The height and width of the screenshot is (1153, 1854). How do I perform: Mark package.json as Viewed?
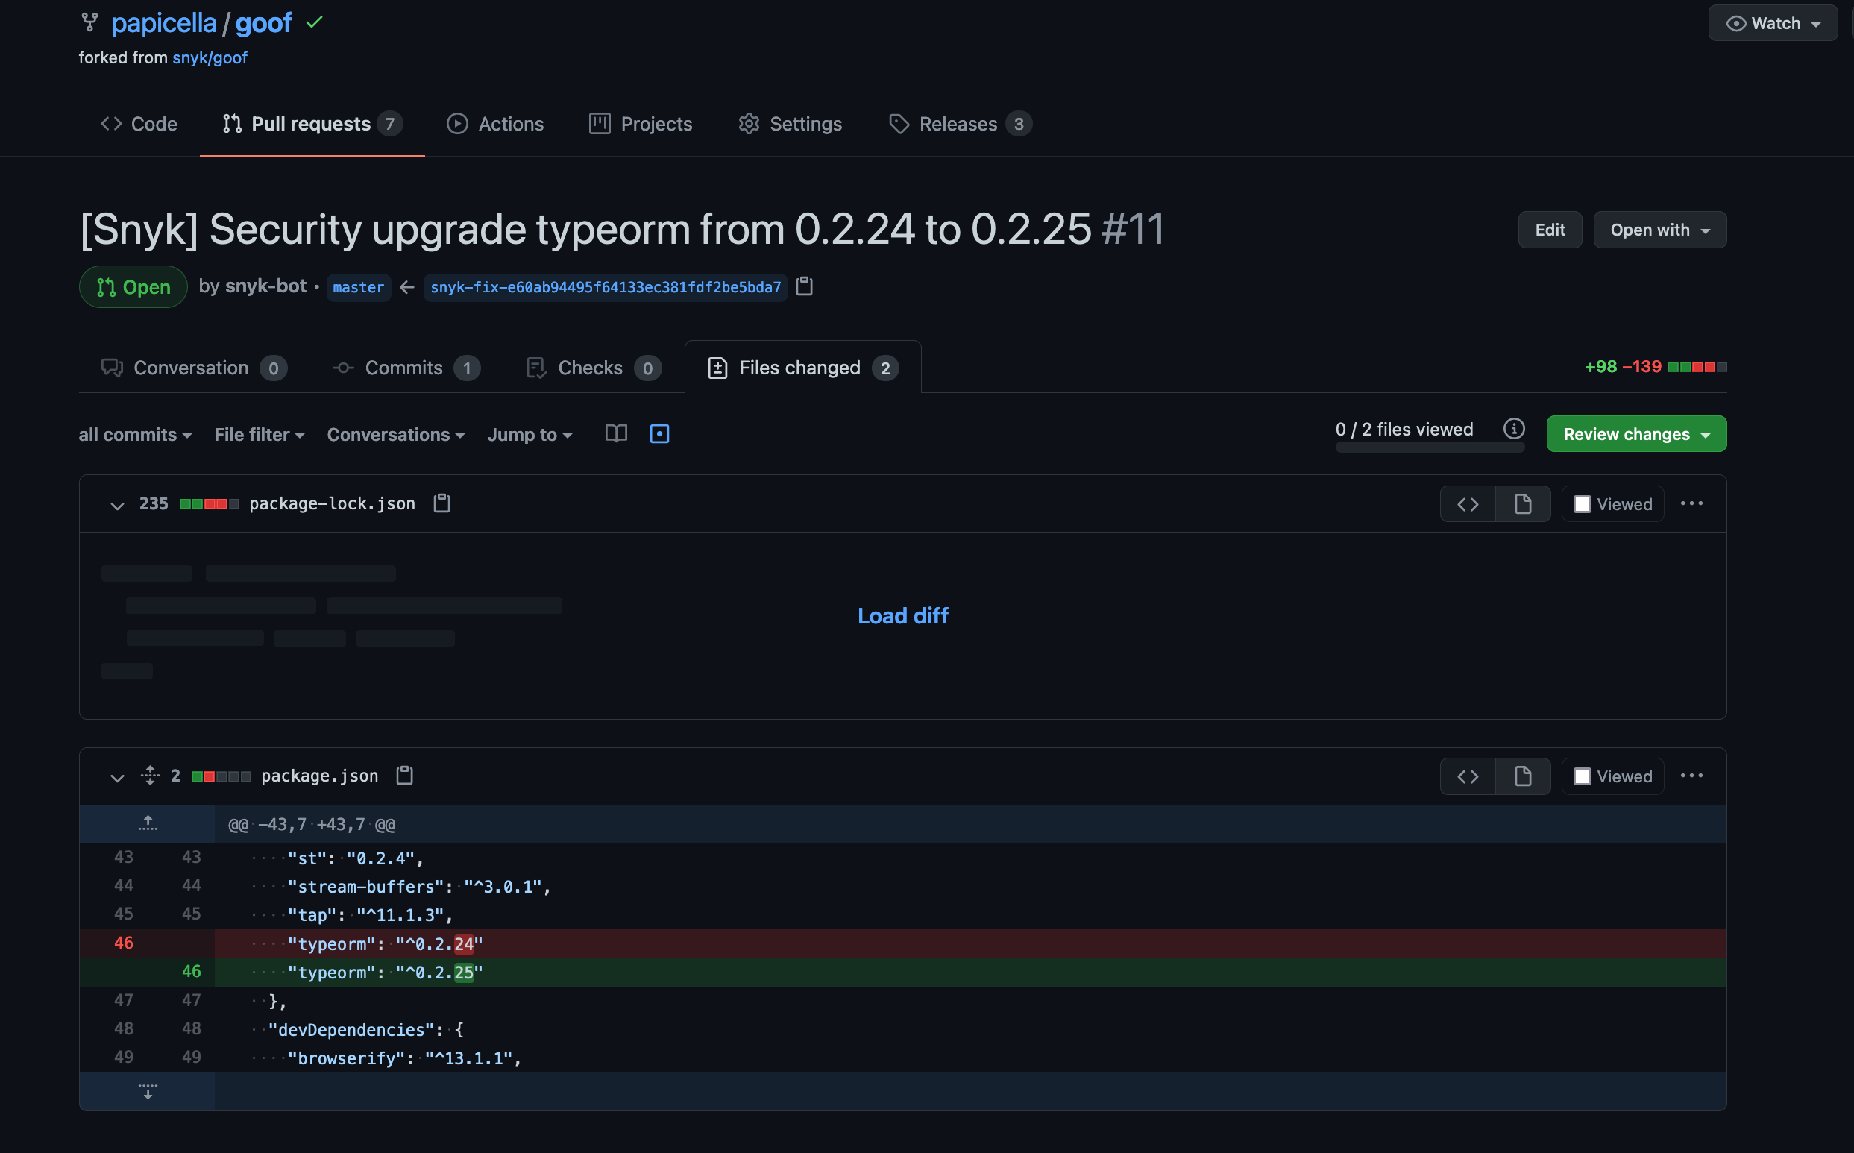click(1583, 776)
